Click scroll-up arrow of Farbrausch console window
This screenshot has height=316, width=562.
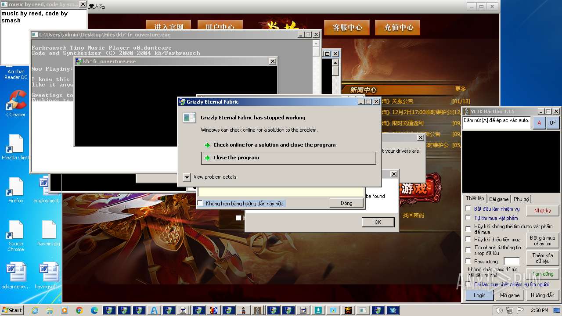pos(316,43)
